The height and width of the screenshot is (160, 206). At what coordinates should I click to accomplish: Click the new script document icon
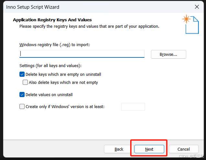point(191,24)
